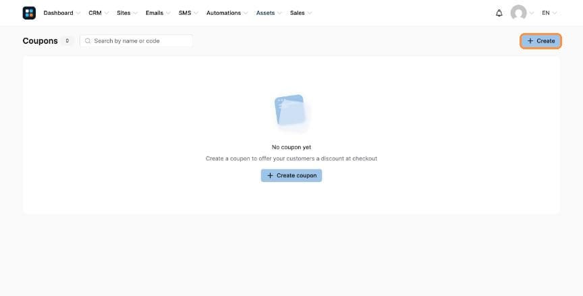583x296 pixels.
Task: Expand the chevron beside Sales
Action: click(309, 13)
